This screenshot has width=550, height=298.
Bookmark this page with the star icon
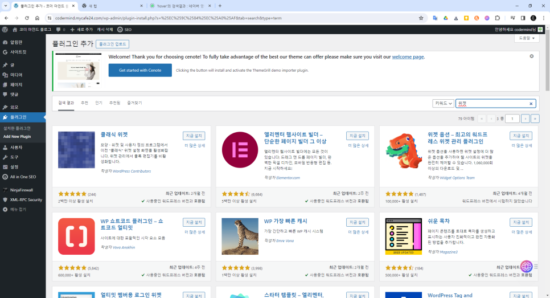tap(421, 18)
